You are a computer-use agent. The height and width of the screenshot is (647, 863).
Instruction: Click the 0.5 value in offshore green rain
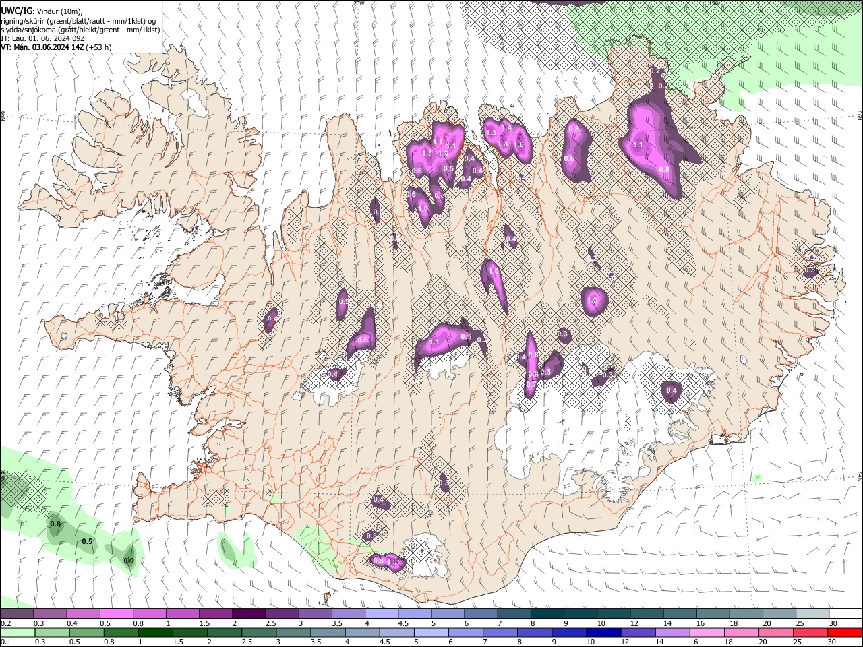pyautogui.click(x=87, y=541)
